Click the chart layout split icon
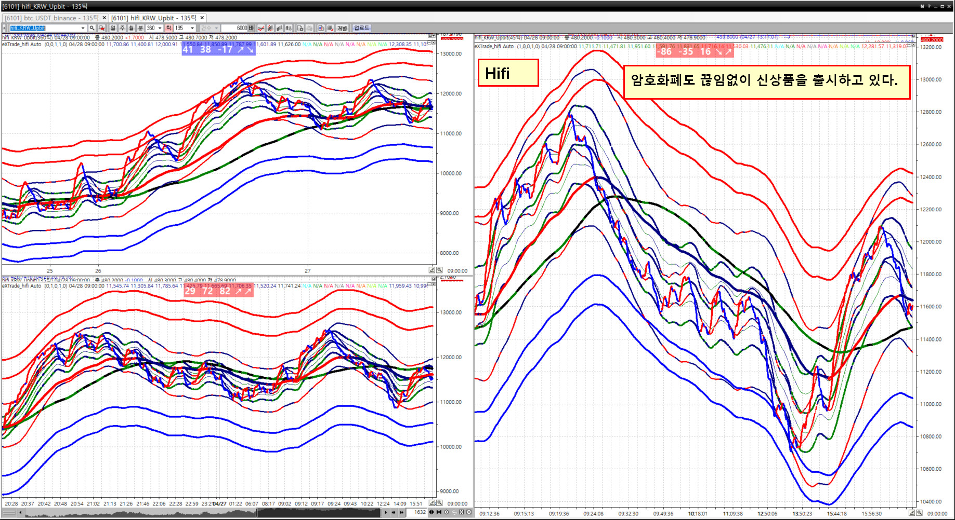Viewport: 955px width, 520px height. 321,28
